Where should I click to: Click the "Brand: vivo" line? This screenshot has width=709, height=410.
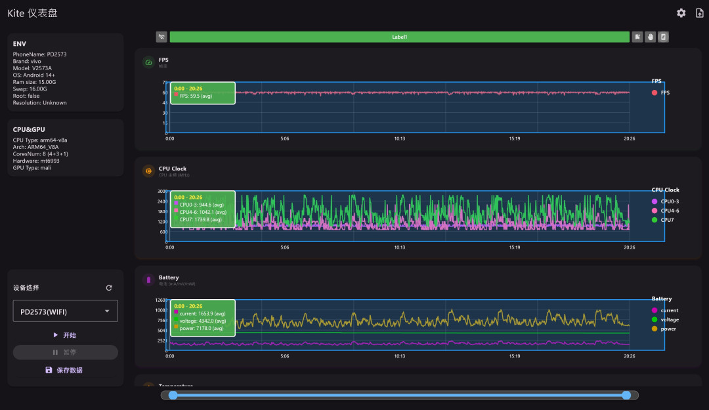tap(27, 62)
